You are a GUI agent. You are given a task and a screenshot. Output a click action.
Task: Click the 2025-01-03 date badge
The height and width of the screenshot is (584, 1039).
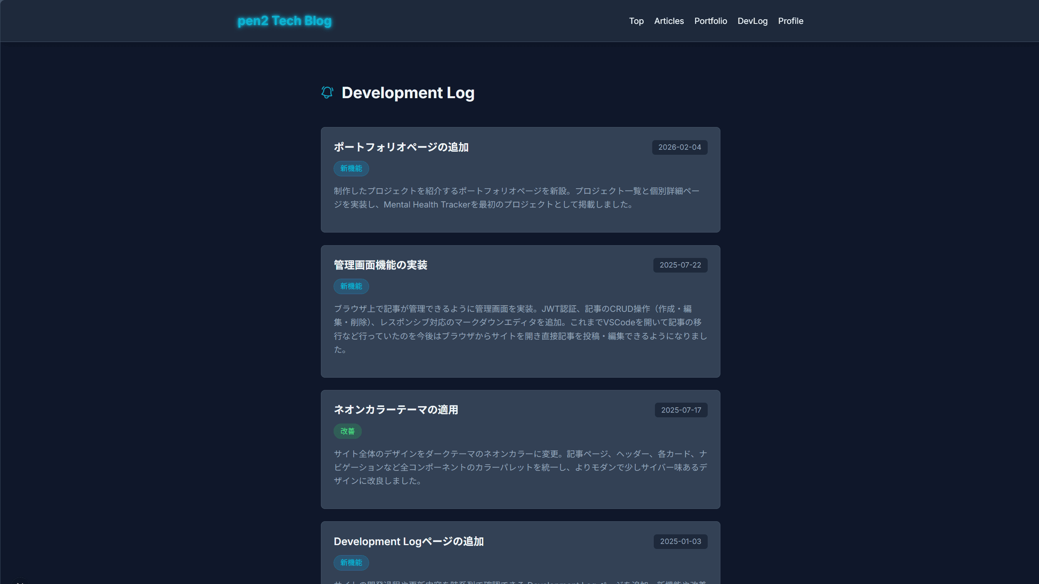(680, 541)
